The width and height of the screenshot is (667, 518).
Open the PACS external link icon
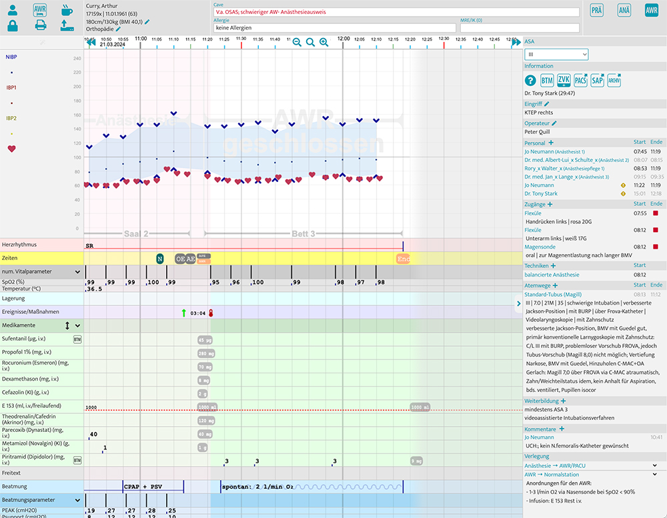point(581,81)
